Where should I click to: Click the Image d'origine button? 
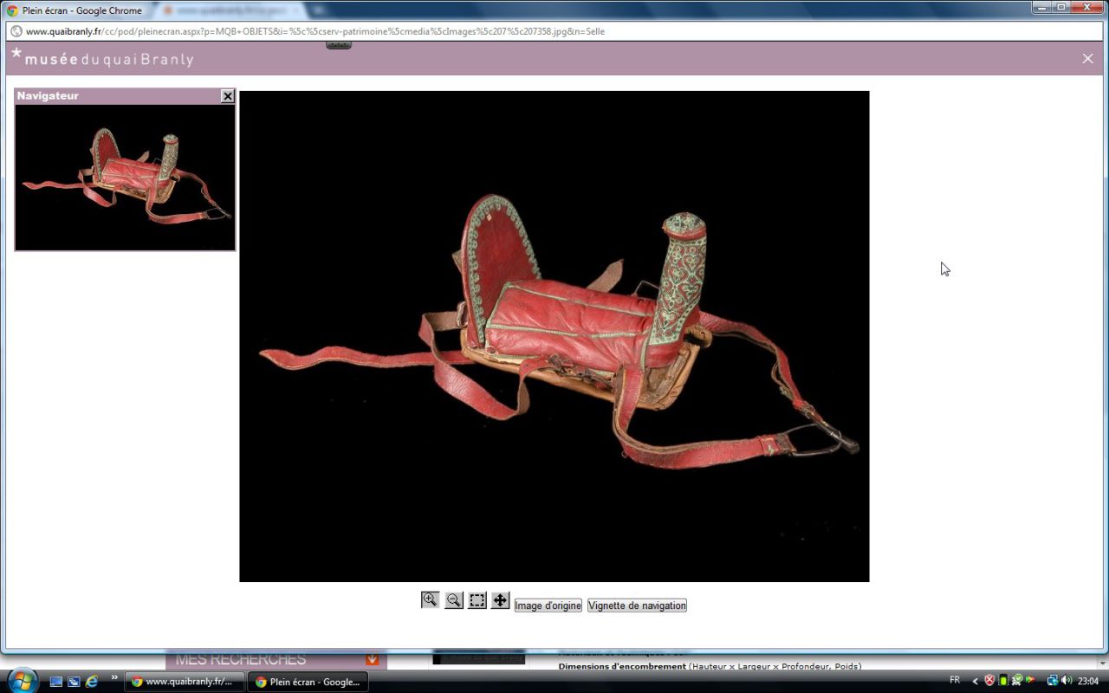(x=548, y=606)
